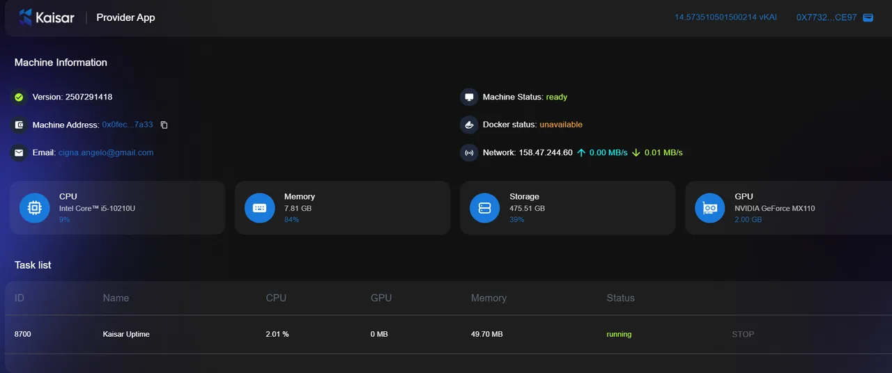Click the Version: 2507291418 text

pos(72,97)
